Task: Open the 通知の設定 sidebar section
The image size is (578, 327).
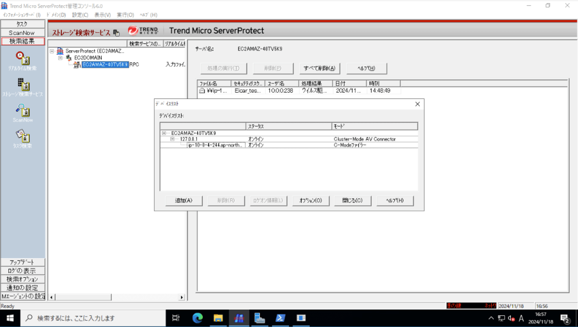Action: click(x=23, y=288)
